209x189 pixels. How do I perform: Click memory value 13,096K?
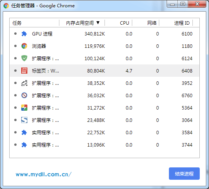click(x=96, y=145)
